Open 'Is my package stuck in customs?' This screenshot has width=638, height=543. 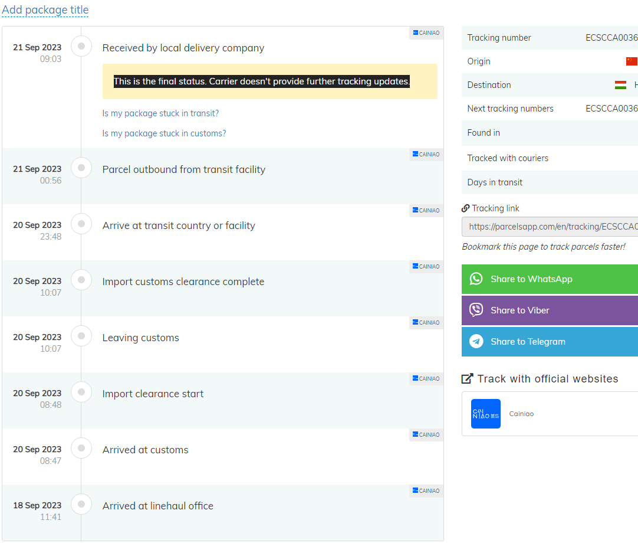pos(164,133)
